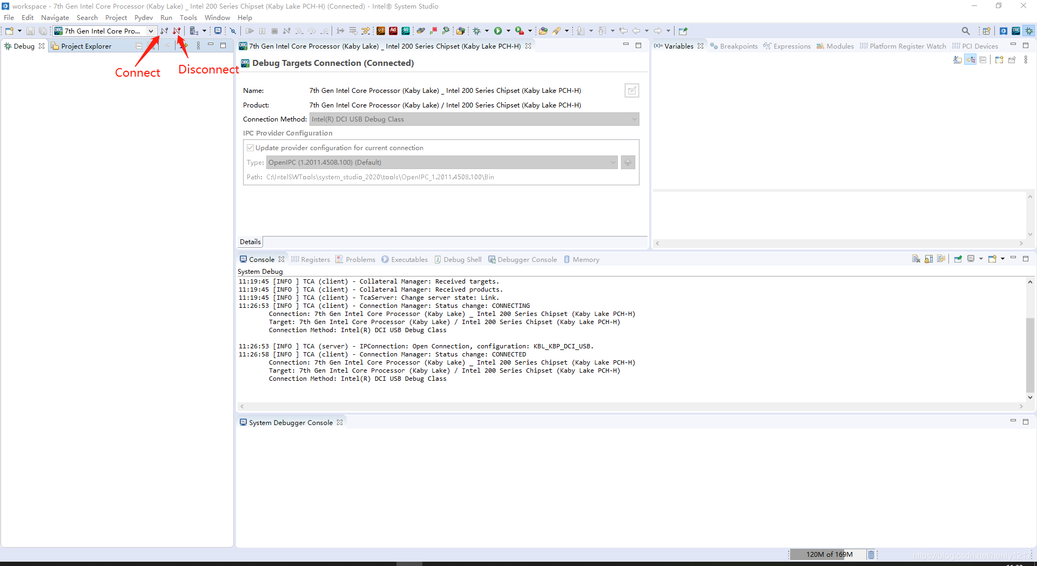1037x566 pixels.
Task: Expand the Run launch dropdown arrow
Action: click(x=508, y=31)
